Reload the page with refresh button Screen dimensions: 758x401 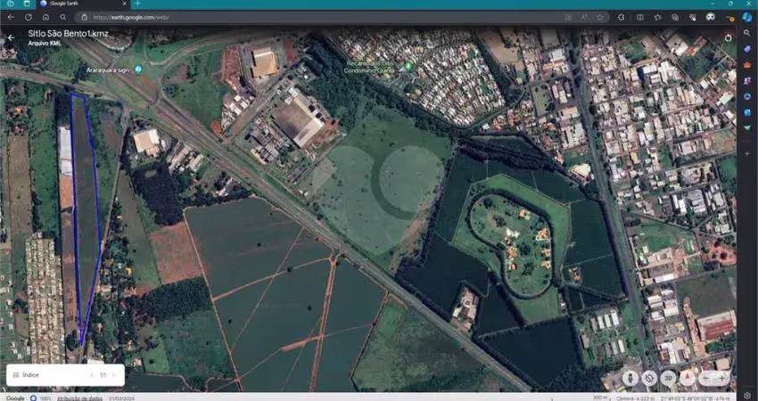click(28, 18)
